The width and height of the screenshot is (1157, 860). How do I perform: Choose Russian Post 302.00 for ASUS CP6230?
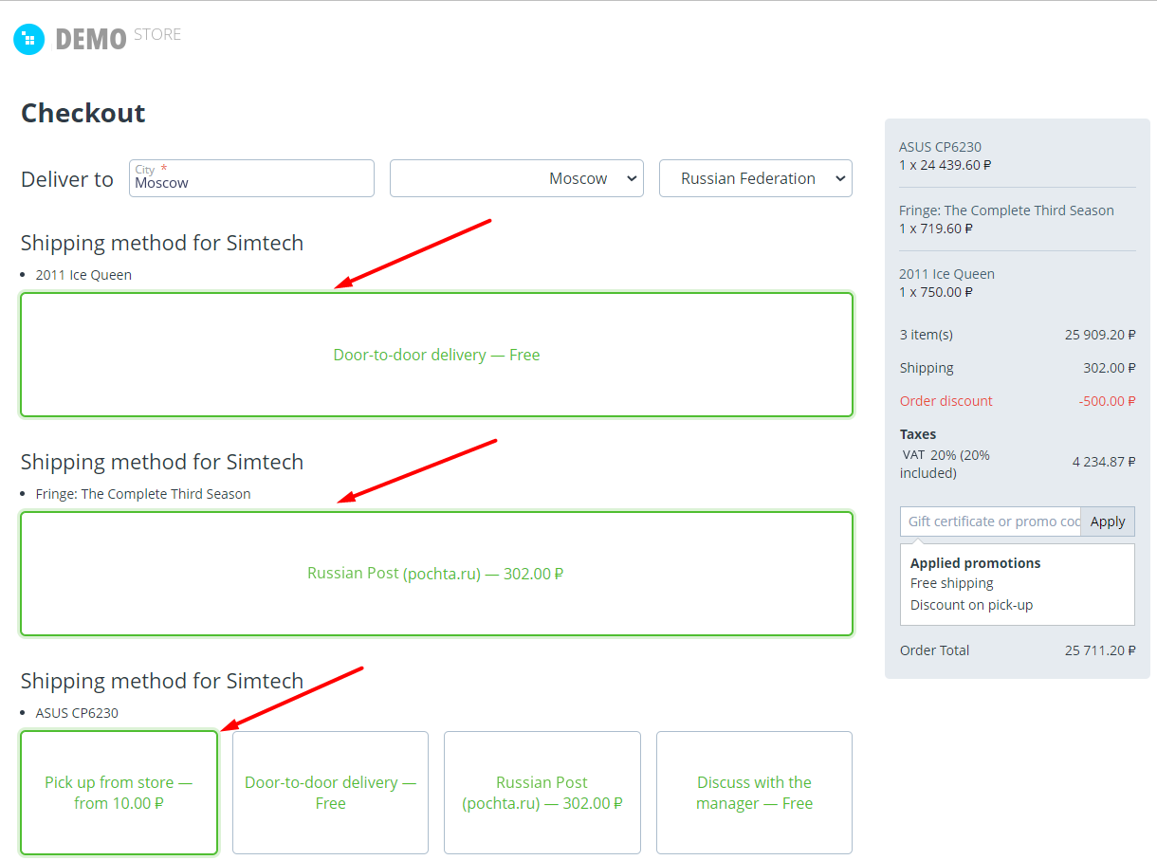pos(542,793)
